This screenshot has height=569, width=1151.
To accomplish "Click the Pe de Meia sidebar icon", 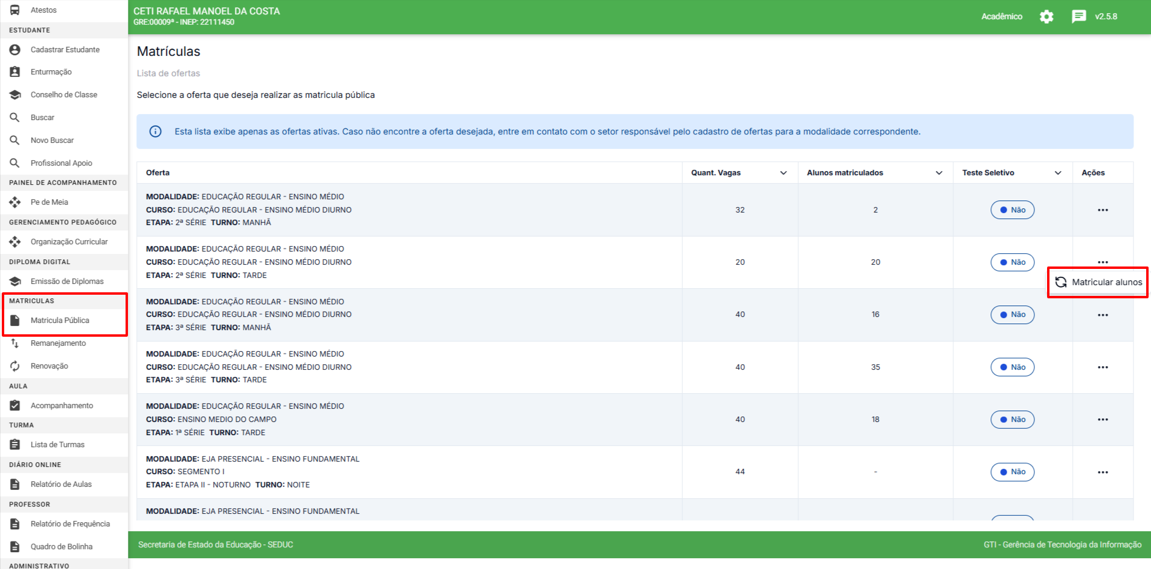I will point(15,202).
